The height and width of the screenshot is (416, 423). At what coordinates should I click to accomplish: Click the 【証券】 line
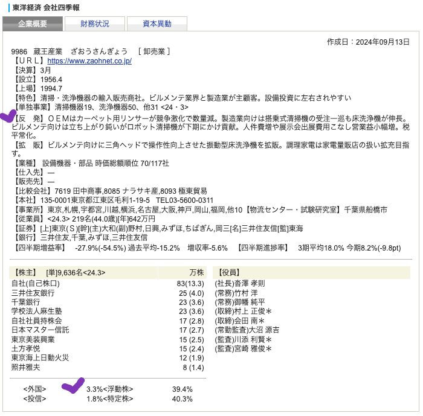tap(158, 229)
